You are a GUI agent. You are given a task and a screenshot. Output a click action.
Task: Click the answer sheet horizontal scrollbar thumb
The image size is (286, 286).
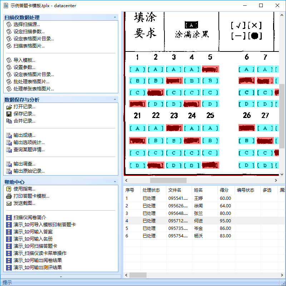(168, 181)
